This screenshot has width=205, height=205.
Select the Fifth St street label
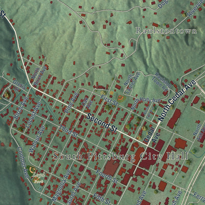pos(102,199)
